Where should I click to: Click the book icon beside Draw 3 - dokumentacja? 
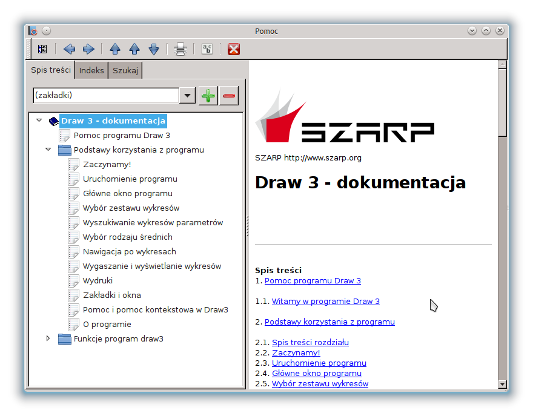tap(54, 121)
